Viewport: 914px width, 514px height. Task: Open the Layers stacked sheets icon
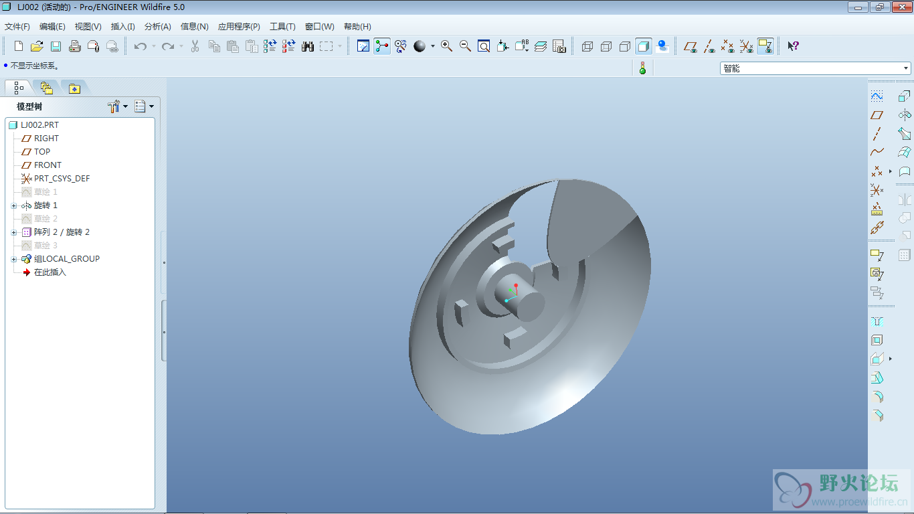pos(541,46)
